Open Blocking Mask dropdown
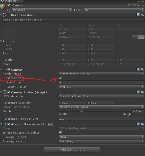The width and height of the screenshot is (145, 156). pos(101,141)
